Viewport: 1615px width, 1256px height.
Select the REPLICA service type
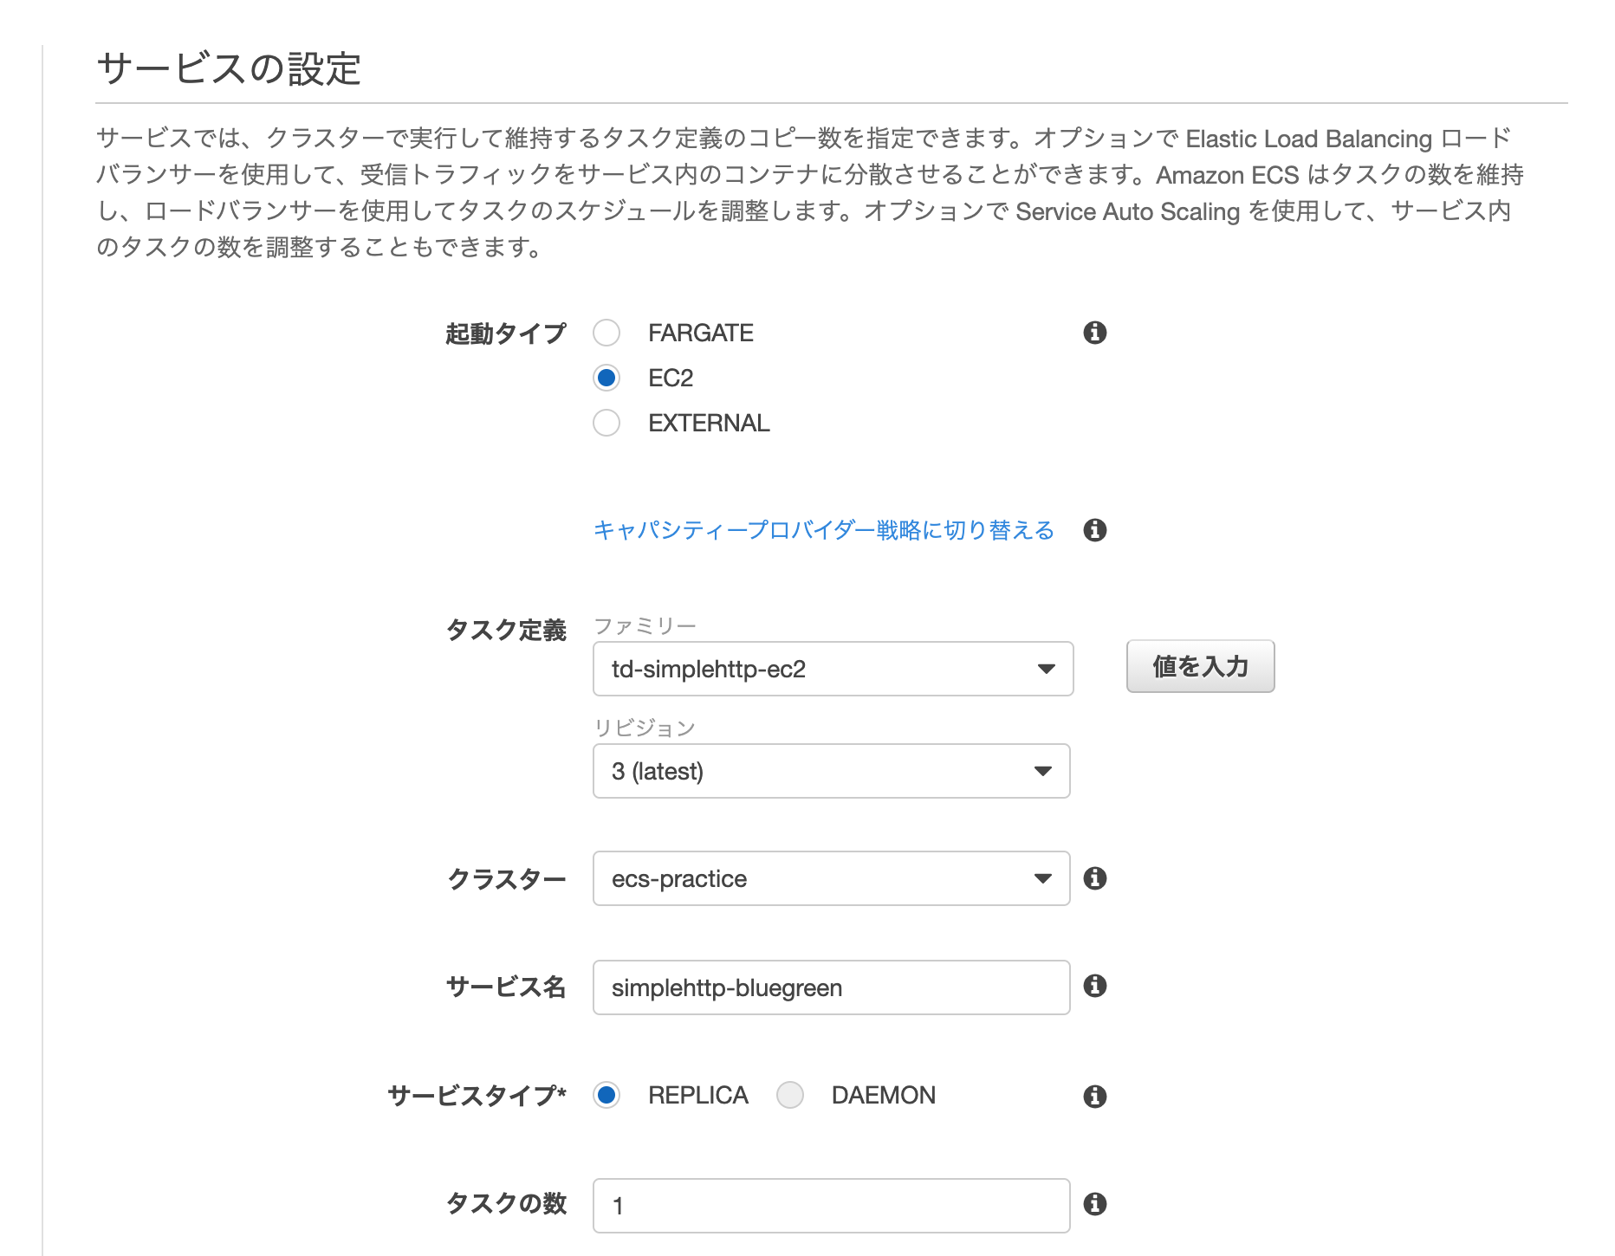607,1095
